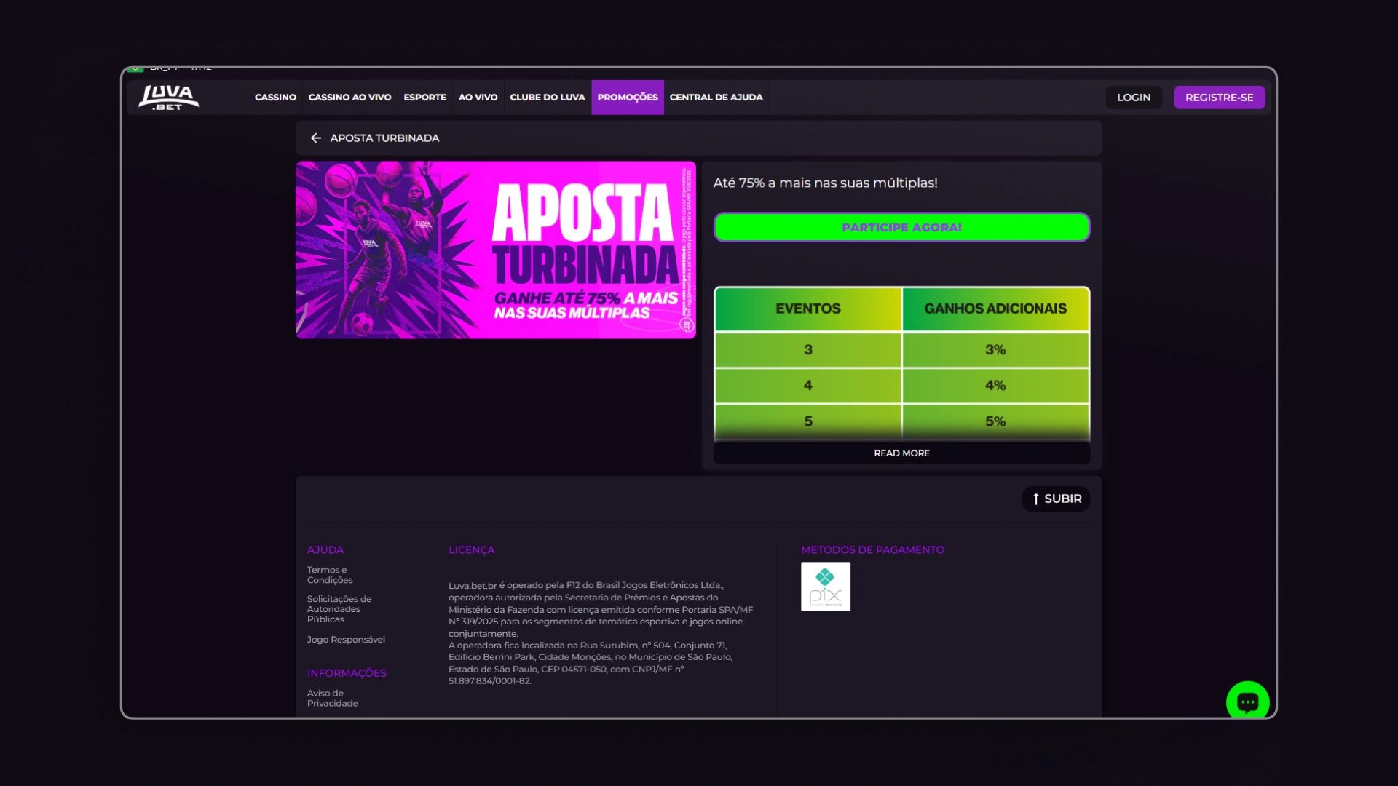
Task: Click the Login button
Action: tap(1134, 98)
